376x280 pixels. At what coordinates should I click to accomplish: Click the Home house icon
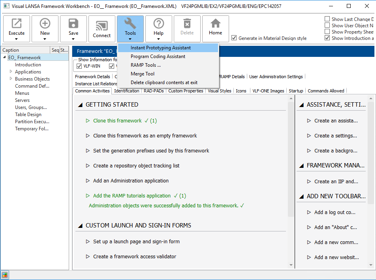(x=215, y=24)
